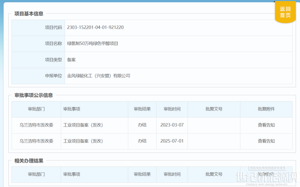Screen dimensions: 300x187
Task: Open 查看告知 link for 2025-07-01 approval
Action: click(x=266, y=141)
